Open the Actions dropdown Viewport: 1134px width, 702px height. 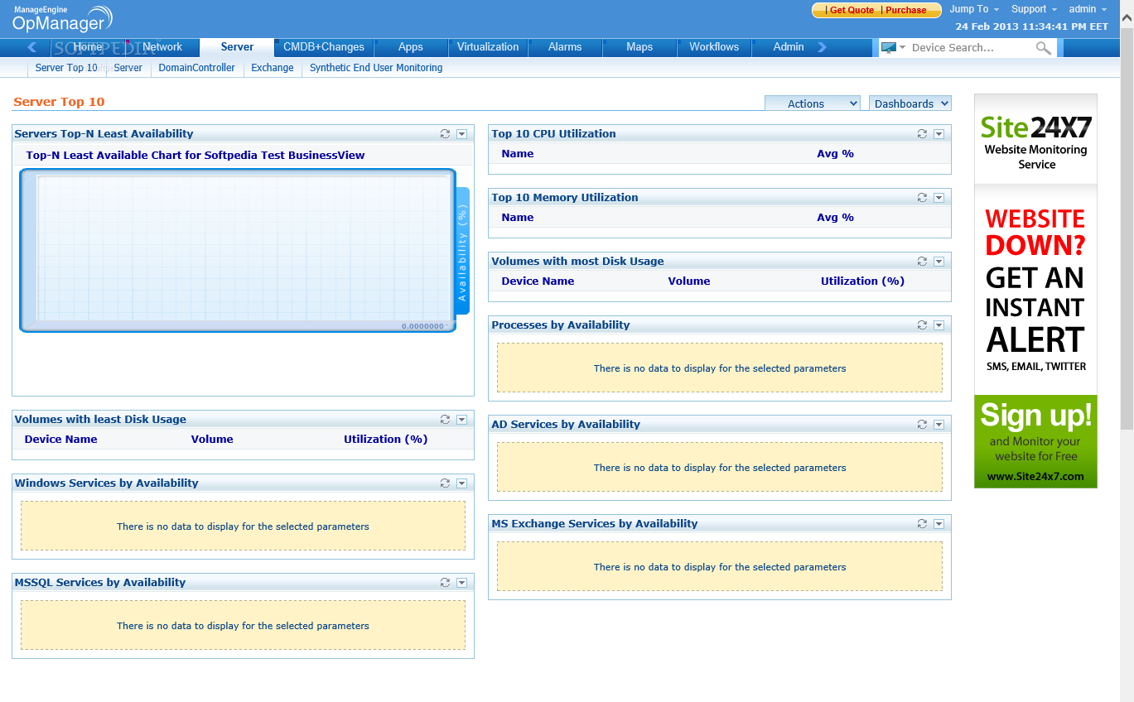coord(813,103)
